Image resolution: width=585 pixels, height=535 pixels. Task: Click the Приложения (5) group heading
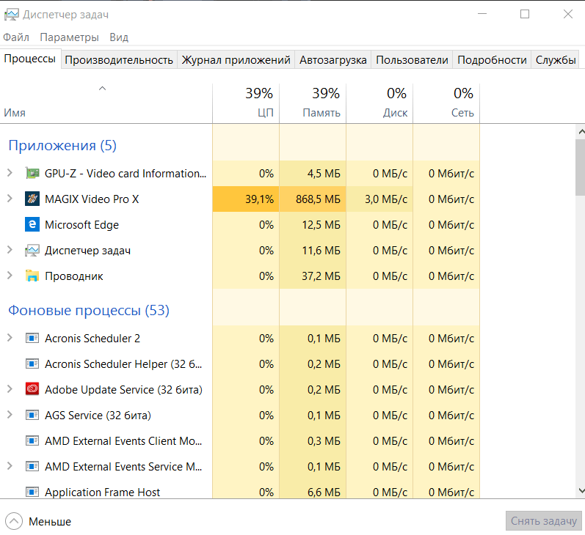[x=62, y=145]
